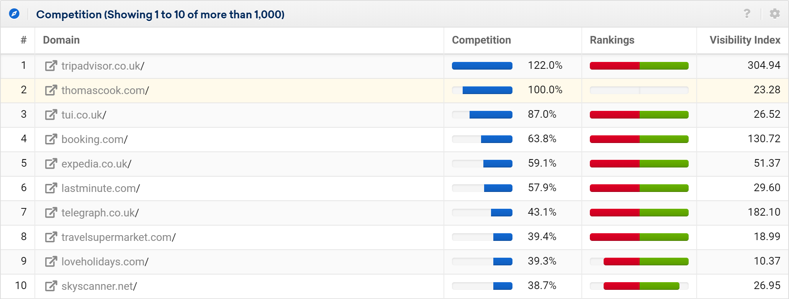
Task: Click the 43.1% competition value
Action: [542, 212]
